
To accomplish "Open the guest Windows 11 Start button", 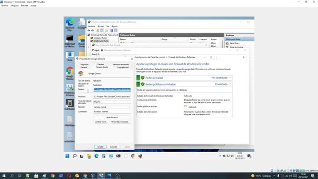I will (68, 156).
